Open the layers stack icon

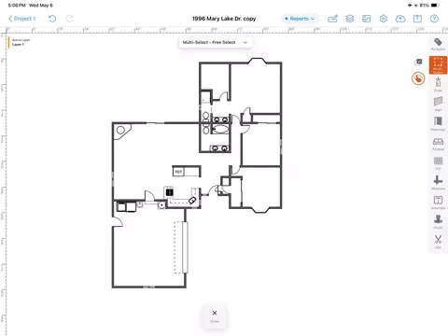pyautogui.click(x=350, y=19)
